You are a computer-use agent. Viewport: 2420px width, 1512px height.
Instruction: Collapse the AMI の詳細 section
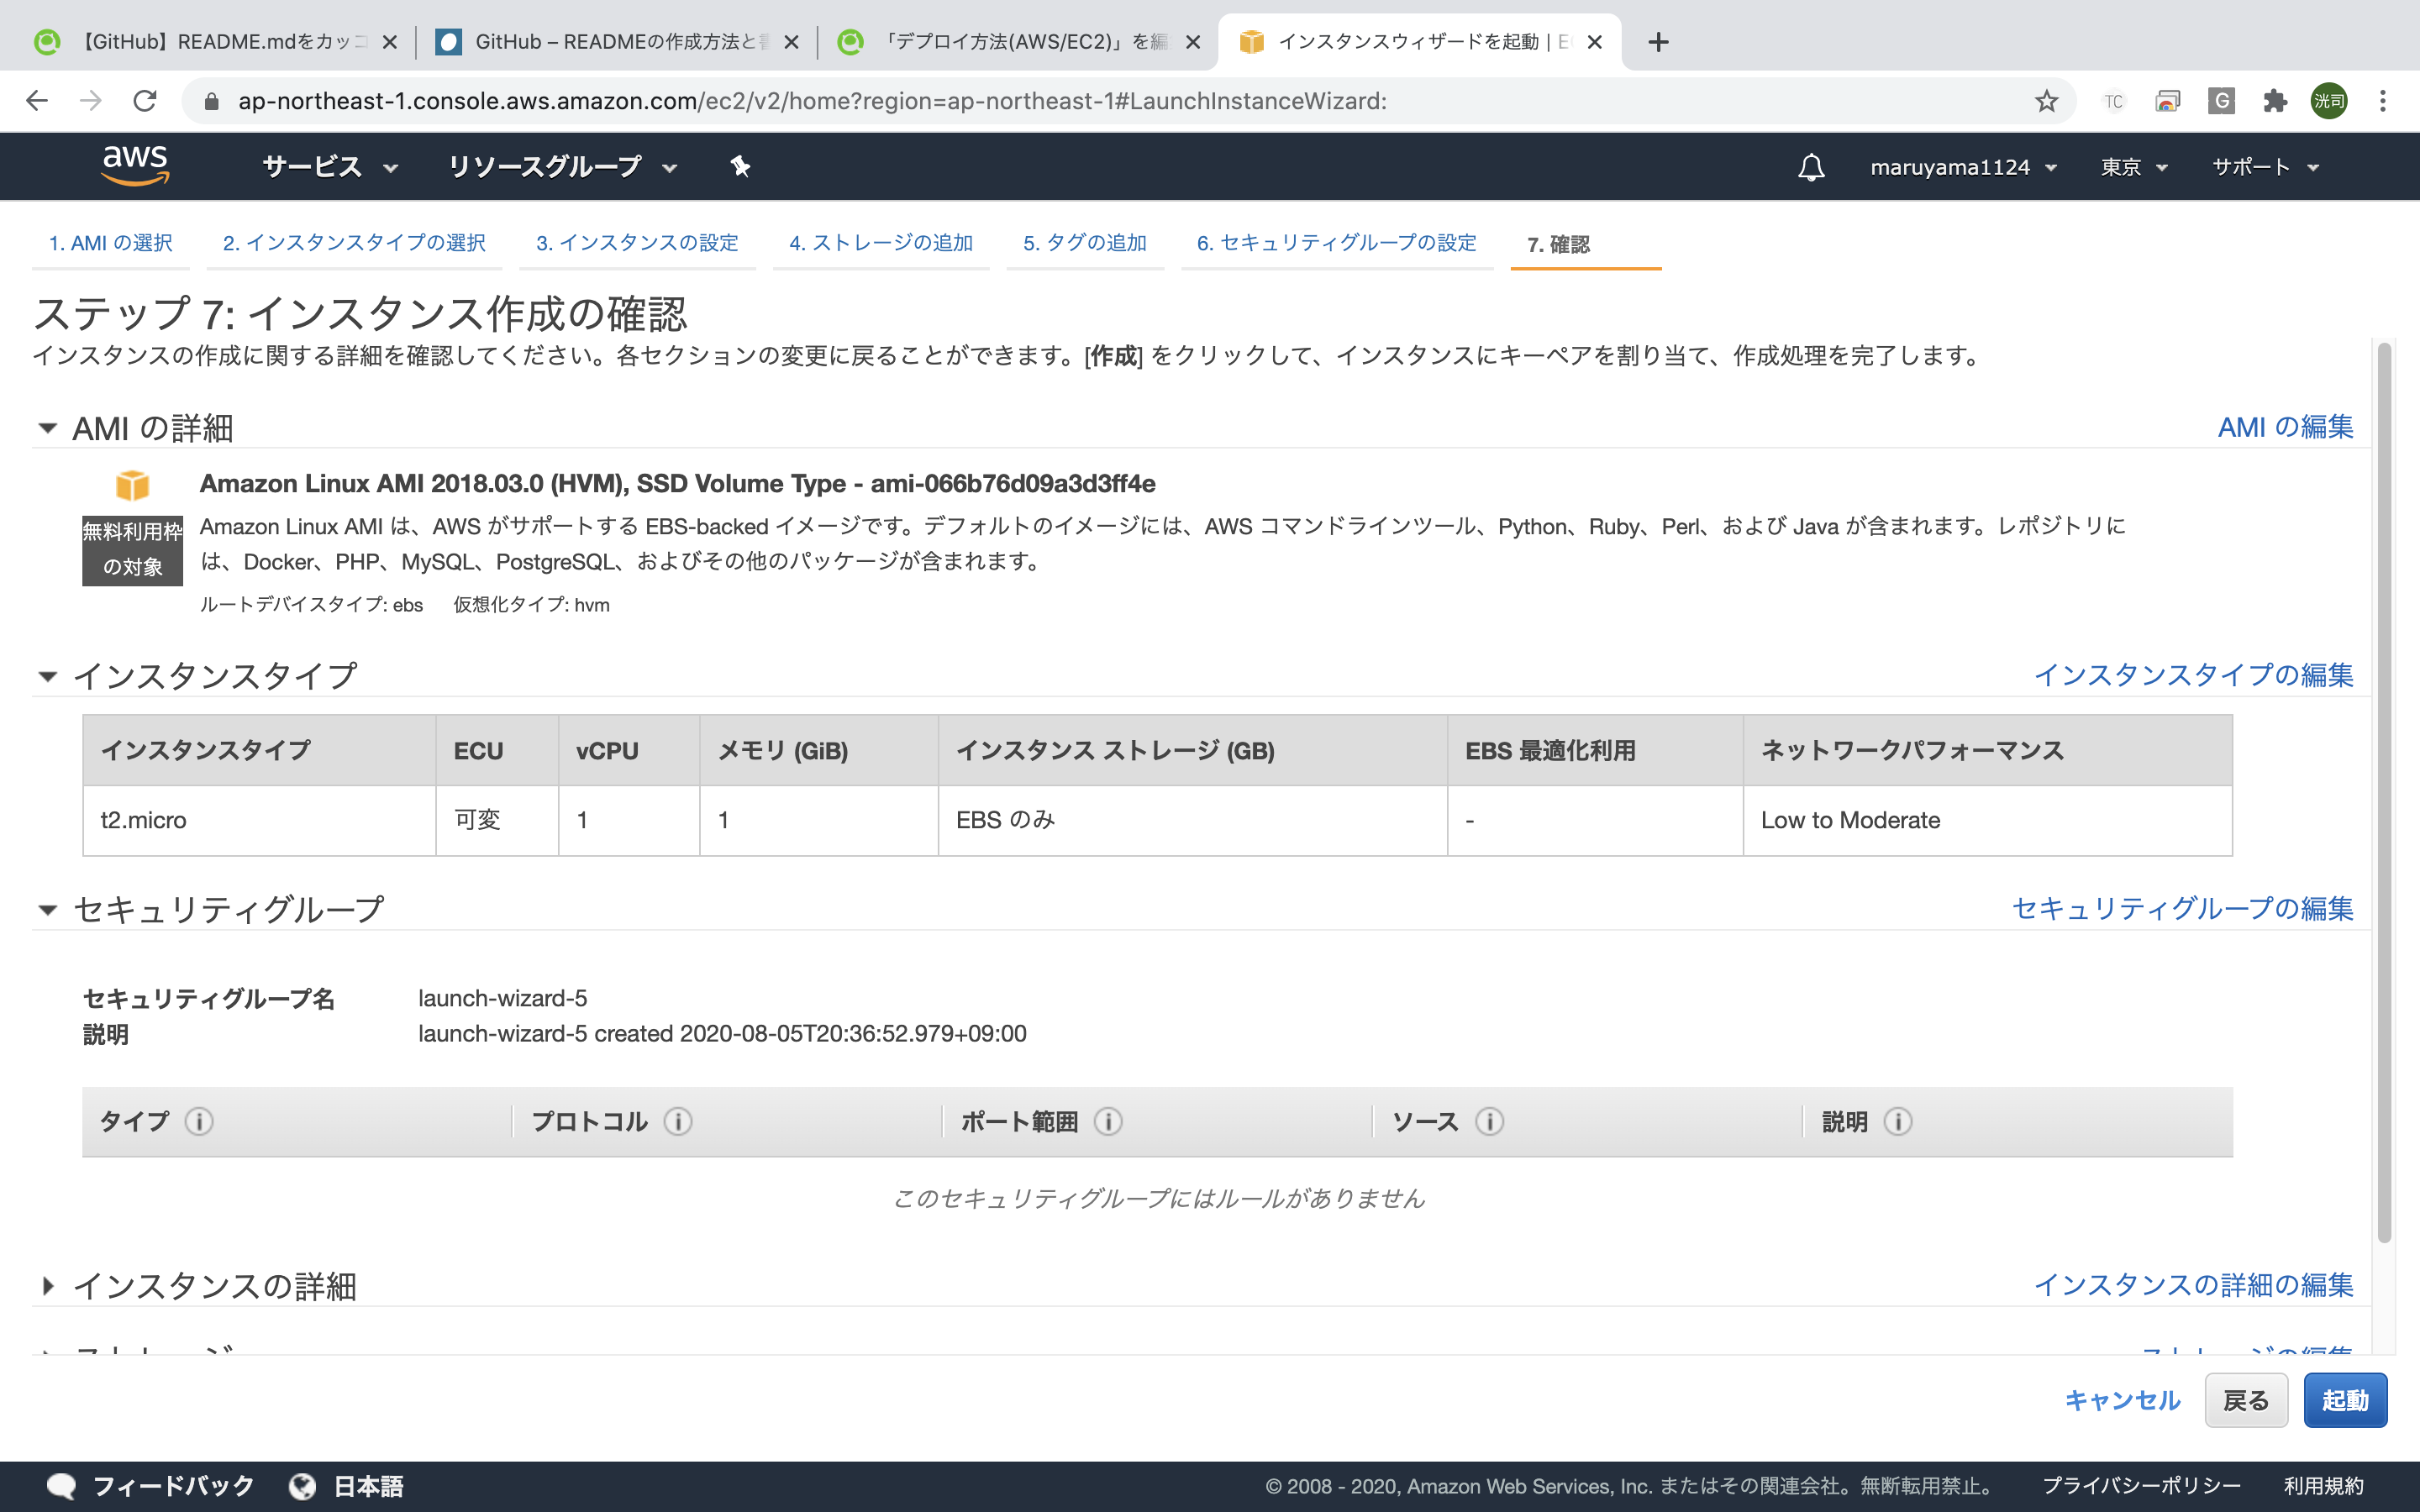(46, 429)
